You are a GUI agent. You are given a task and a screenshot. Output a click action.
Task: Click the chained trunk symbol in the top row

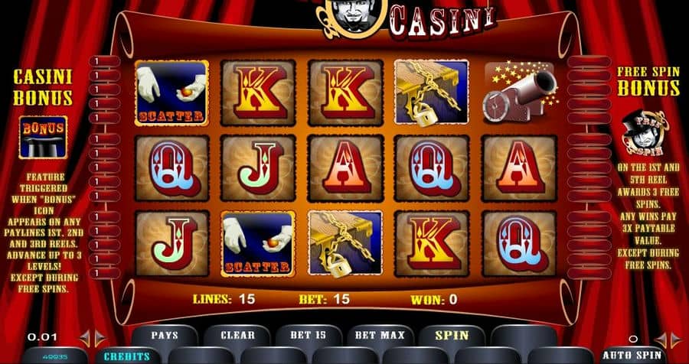432,93
